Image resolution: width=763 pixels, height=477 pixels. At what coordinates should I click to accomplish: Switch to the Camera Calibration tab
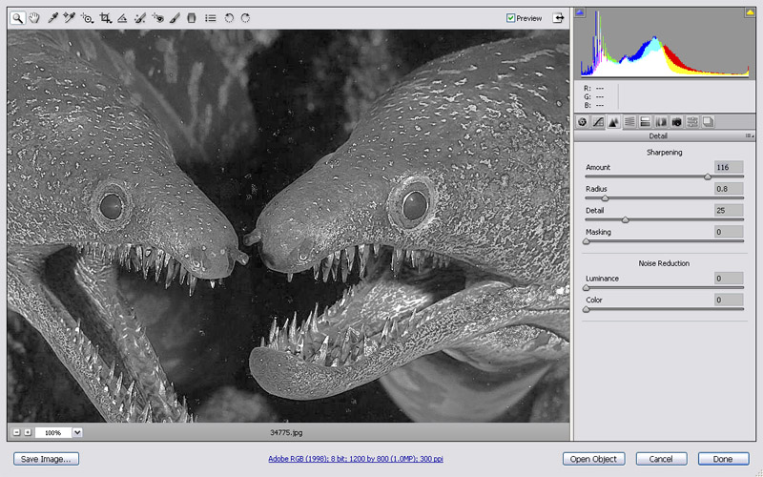pos(676,122)
